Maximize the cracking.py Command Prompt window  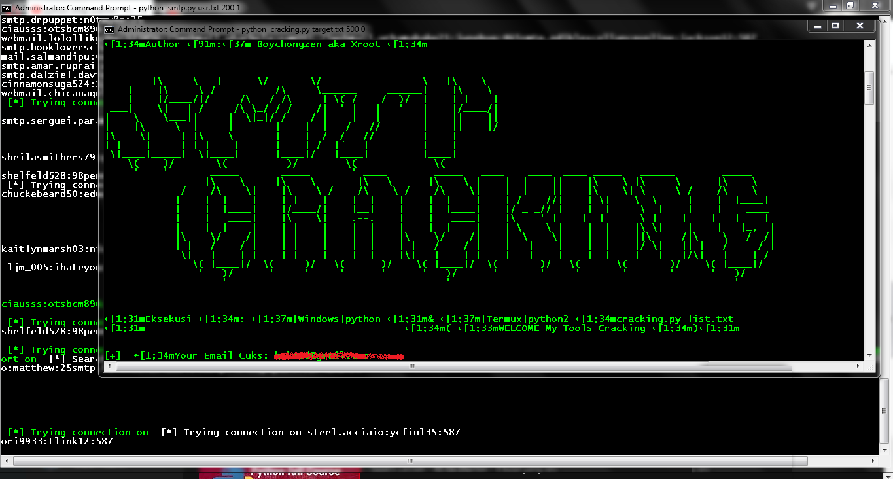835,26
